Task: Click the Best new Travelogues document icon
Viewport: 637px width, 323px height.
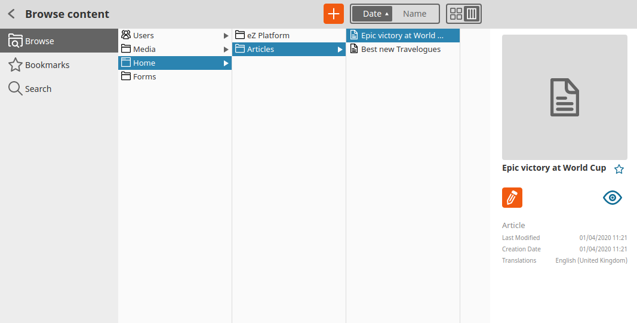Action: click(354, 49)
